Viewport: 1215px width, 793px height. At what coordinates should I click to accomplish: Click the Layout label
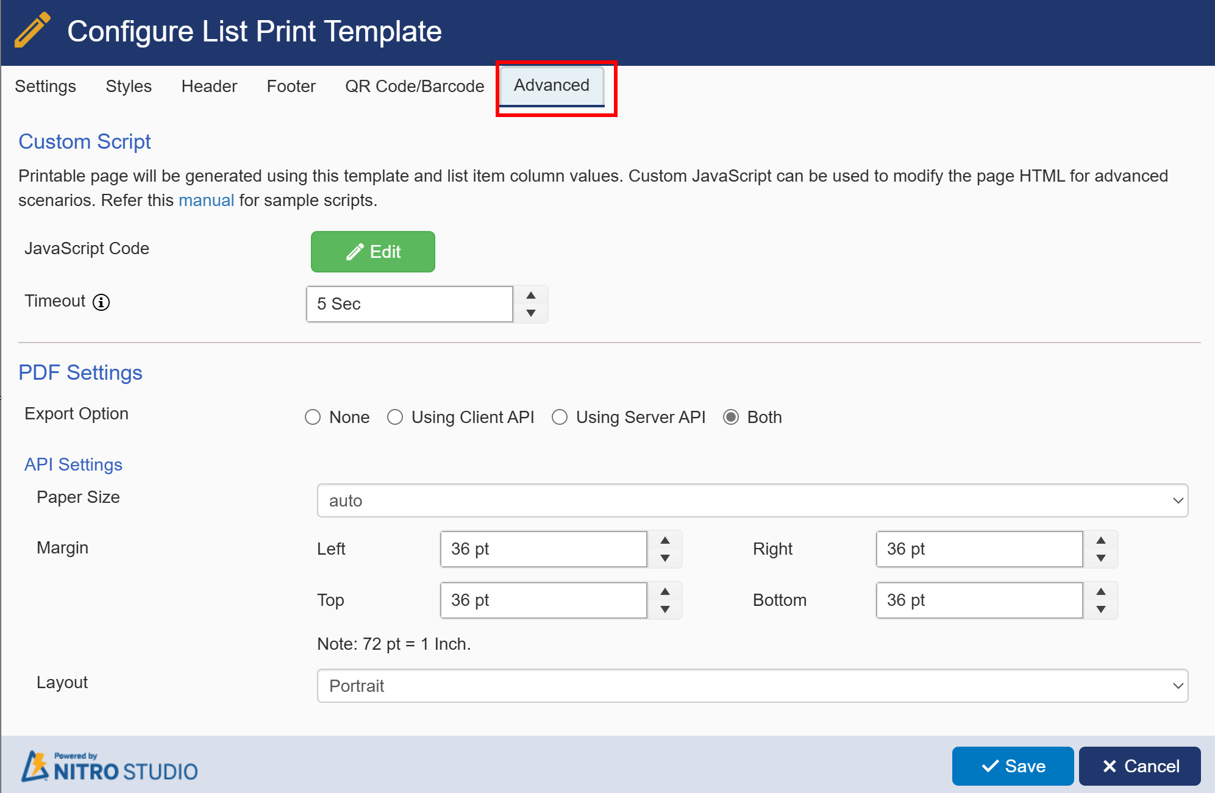62,683
